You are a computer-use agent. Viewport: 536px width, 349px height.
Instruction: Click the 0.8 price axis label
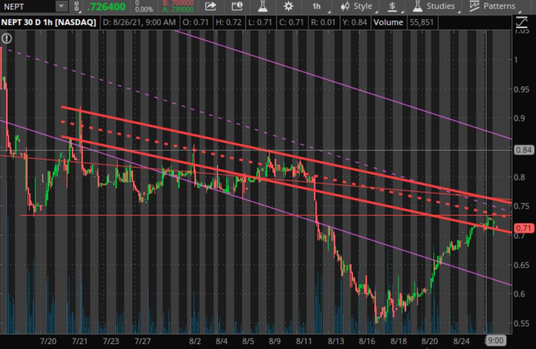(x=520, y=177)
